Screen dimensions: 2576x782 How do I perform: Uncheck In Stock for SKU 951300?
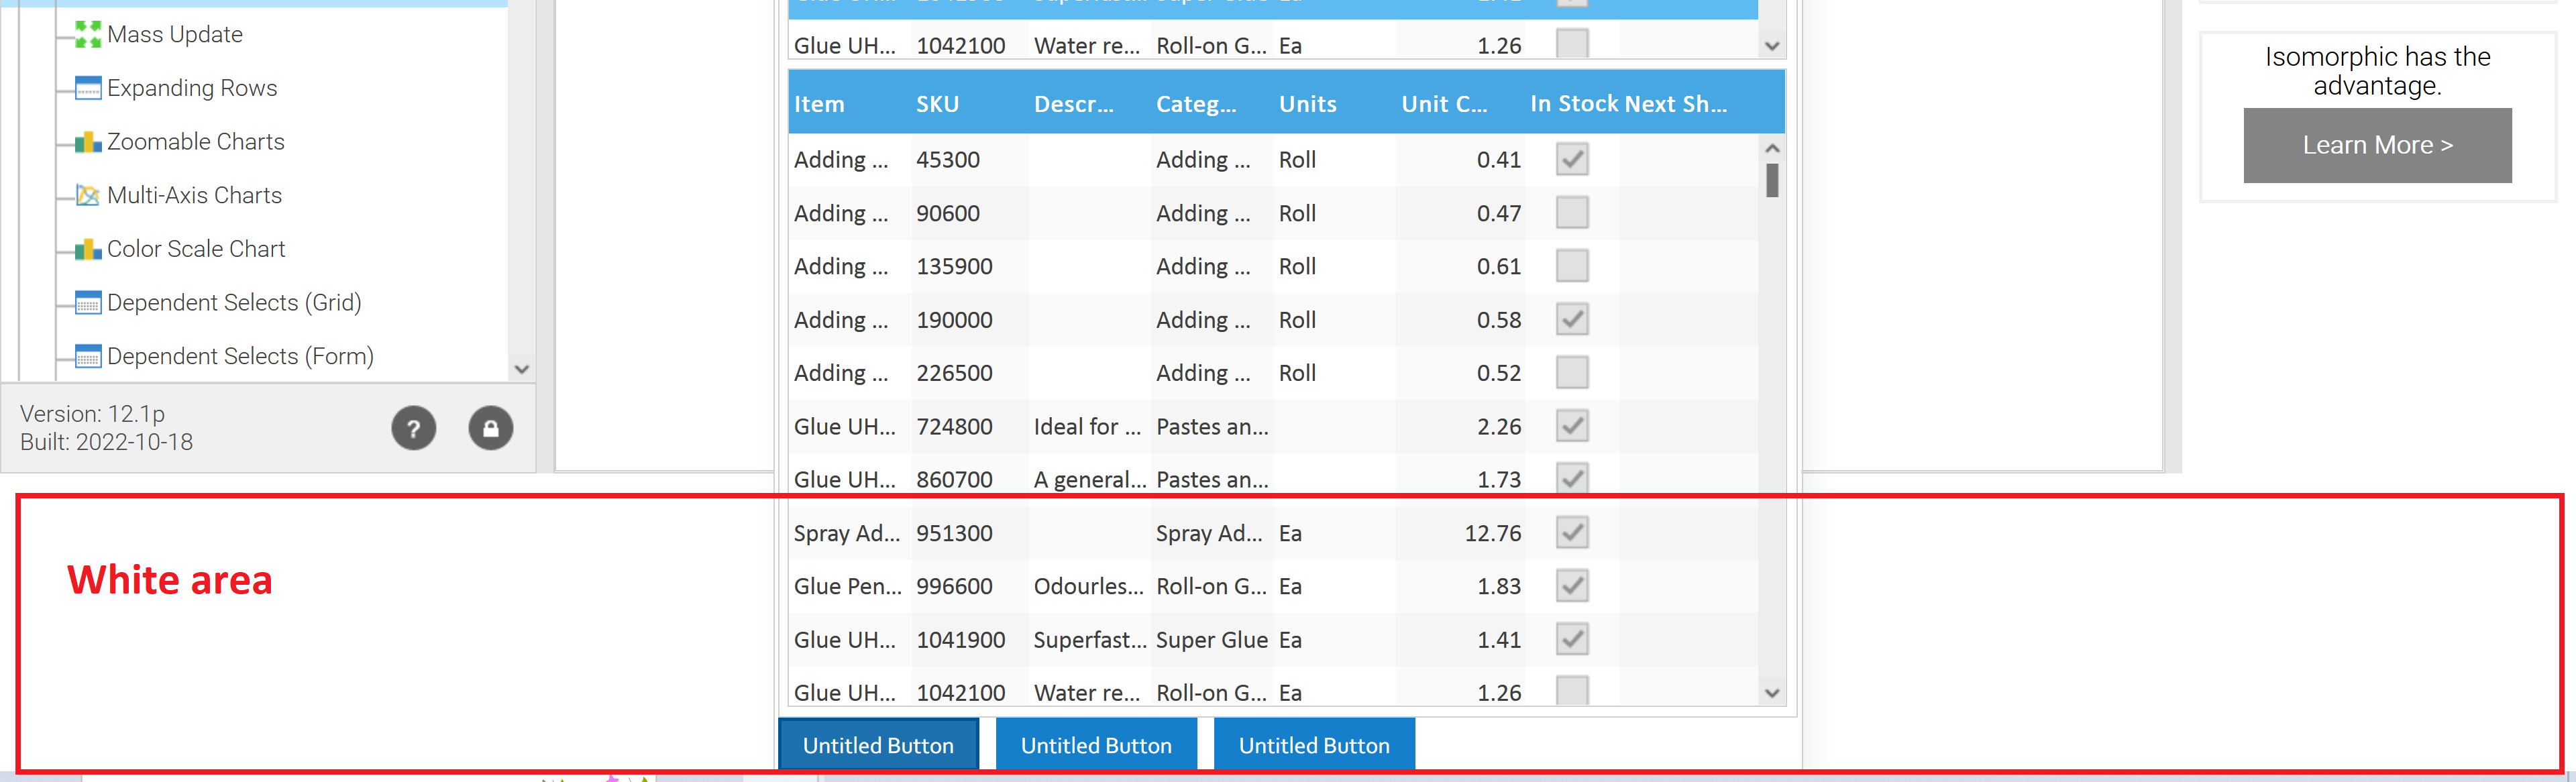[1572, 532]
